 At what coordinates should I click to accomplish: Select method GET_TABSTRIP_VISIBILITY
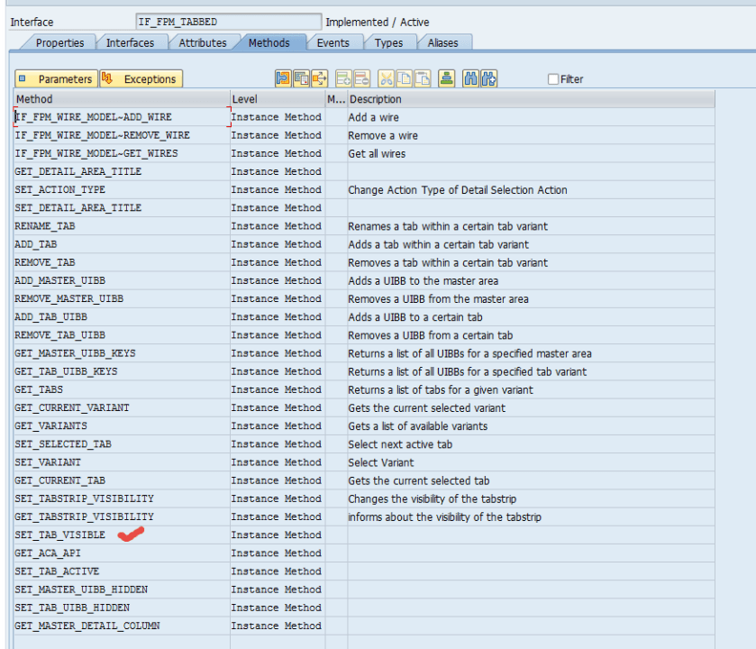click(x=122, y=516)
